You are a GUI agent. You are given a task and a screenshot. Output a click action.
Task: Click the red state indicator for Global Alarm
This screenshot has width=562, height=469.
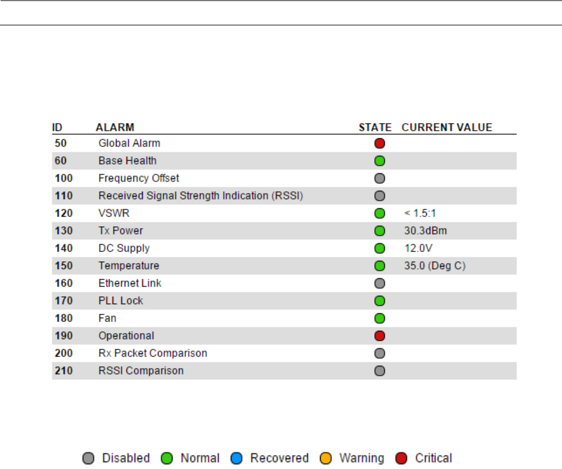coord(380,143)
